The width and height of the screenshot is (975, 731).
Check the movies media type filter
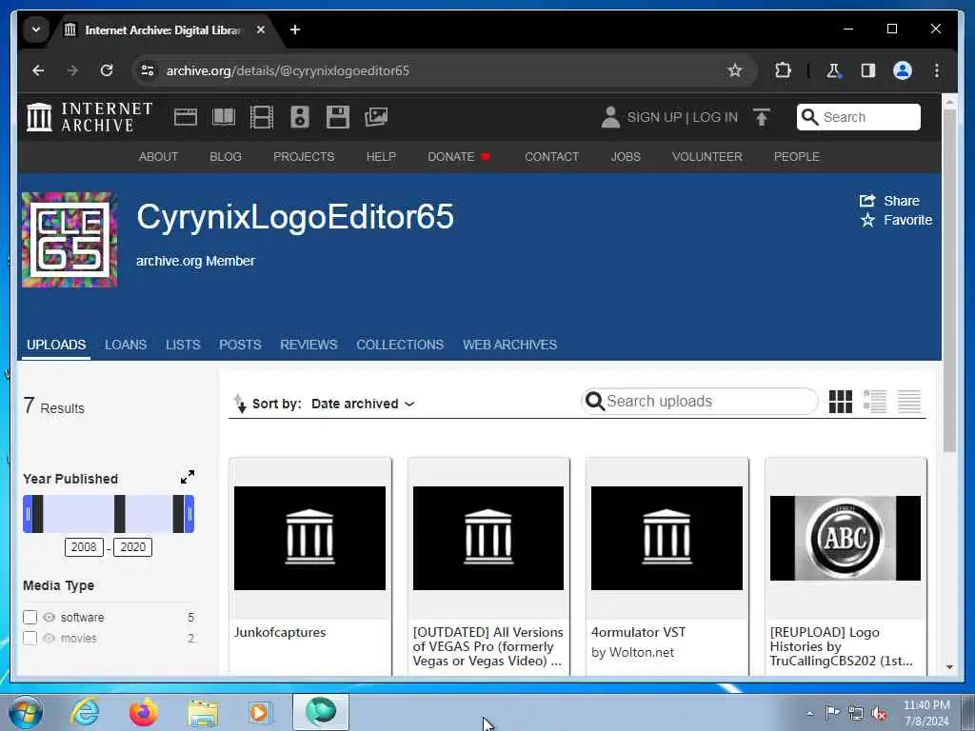(x=30, y=639)
